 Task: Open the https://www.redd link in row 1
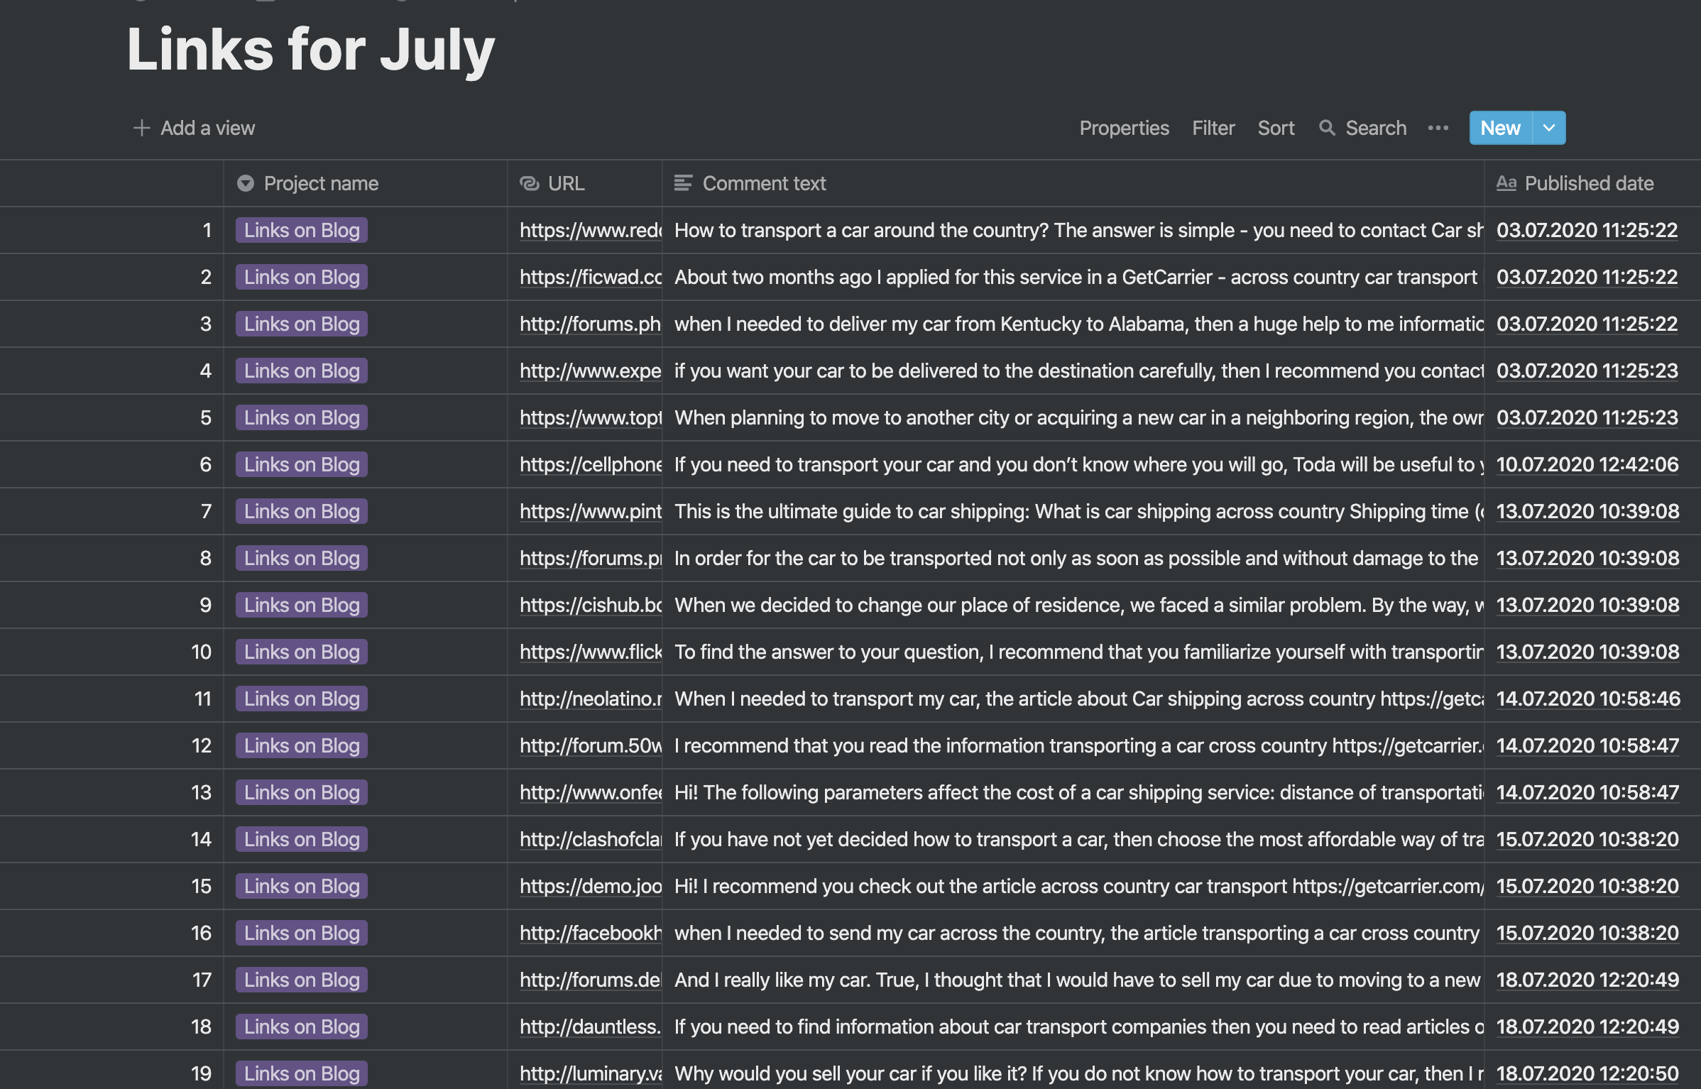(x=589, y=230)
